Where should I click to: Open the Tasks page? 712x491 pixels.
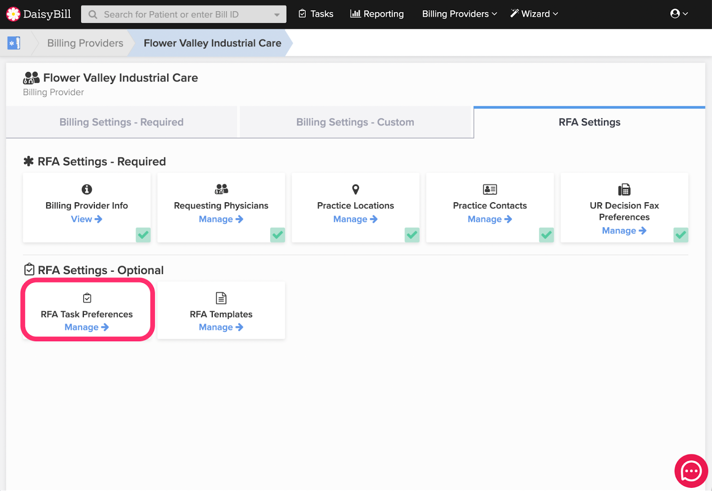click(316, 14)
